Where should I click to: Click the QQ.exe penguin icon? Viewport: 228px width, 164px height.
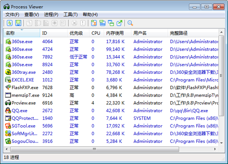coord(8,111)
